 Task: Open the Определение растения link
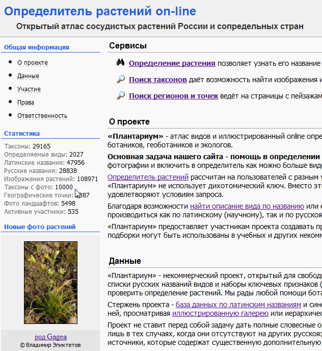coord(172,63)
